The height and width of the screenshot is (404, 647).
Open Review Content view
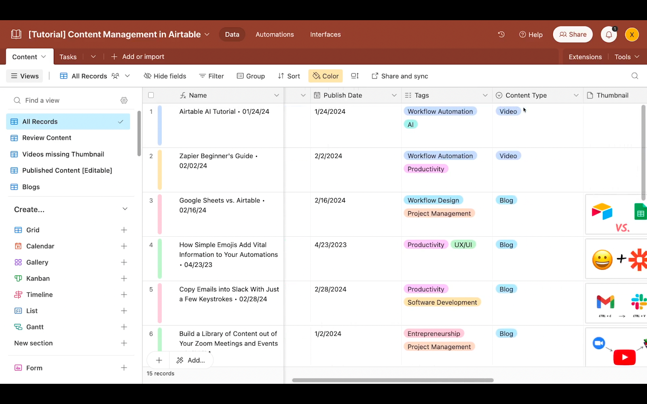pos(68,138)
